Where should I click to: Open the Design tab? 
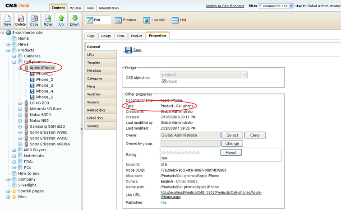click(x=106, y=36)
